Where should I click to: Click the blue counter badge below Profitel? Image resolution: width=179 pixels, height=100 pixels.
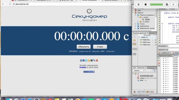point(89,72)
